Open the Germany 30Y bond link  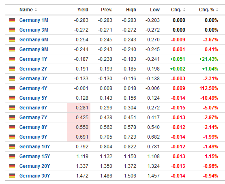click(x=34, y=176)
